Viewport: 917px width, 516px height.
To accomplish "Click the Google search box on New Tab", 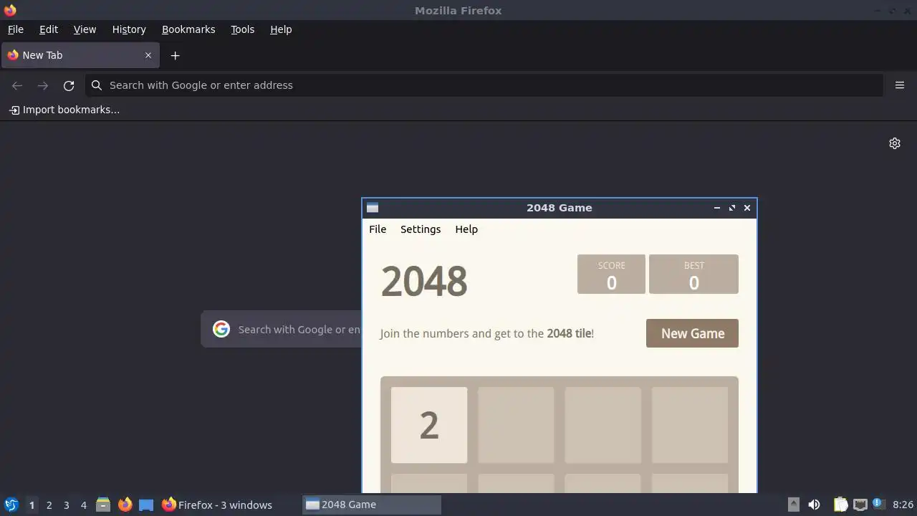I will (282, 330).
